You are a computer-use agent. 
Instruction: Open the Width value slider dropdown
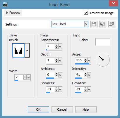coord(28,77)
